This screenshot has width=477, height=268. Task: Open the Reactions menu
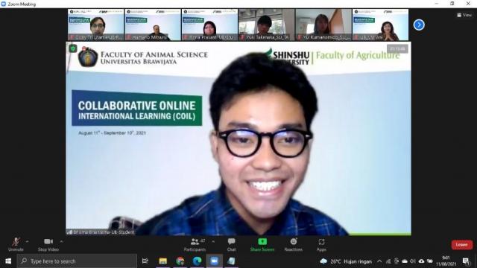pyautogui.click(x=293, y=244)
